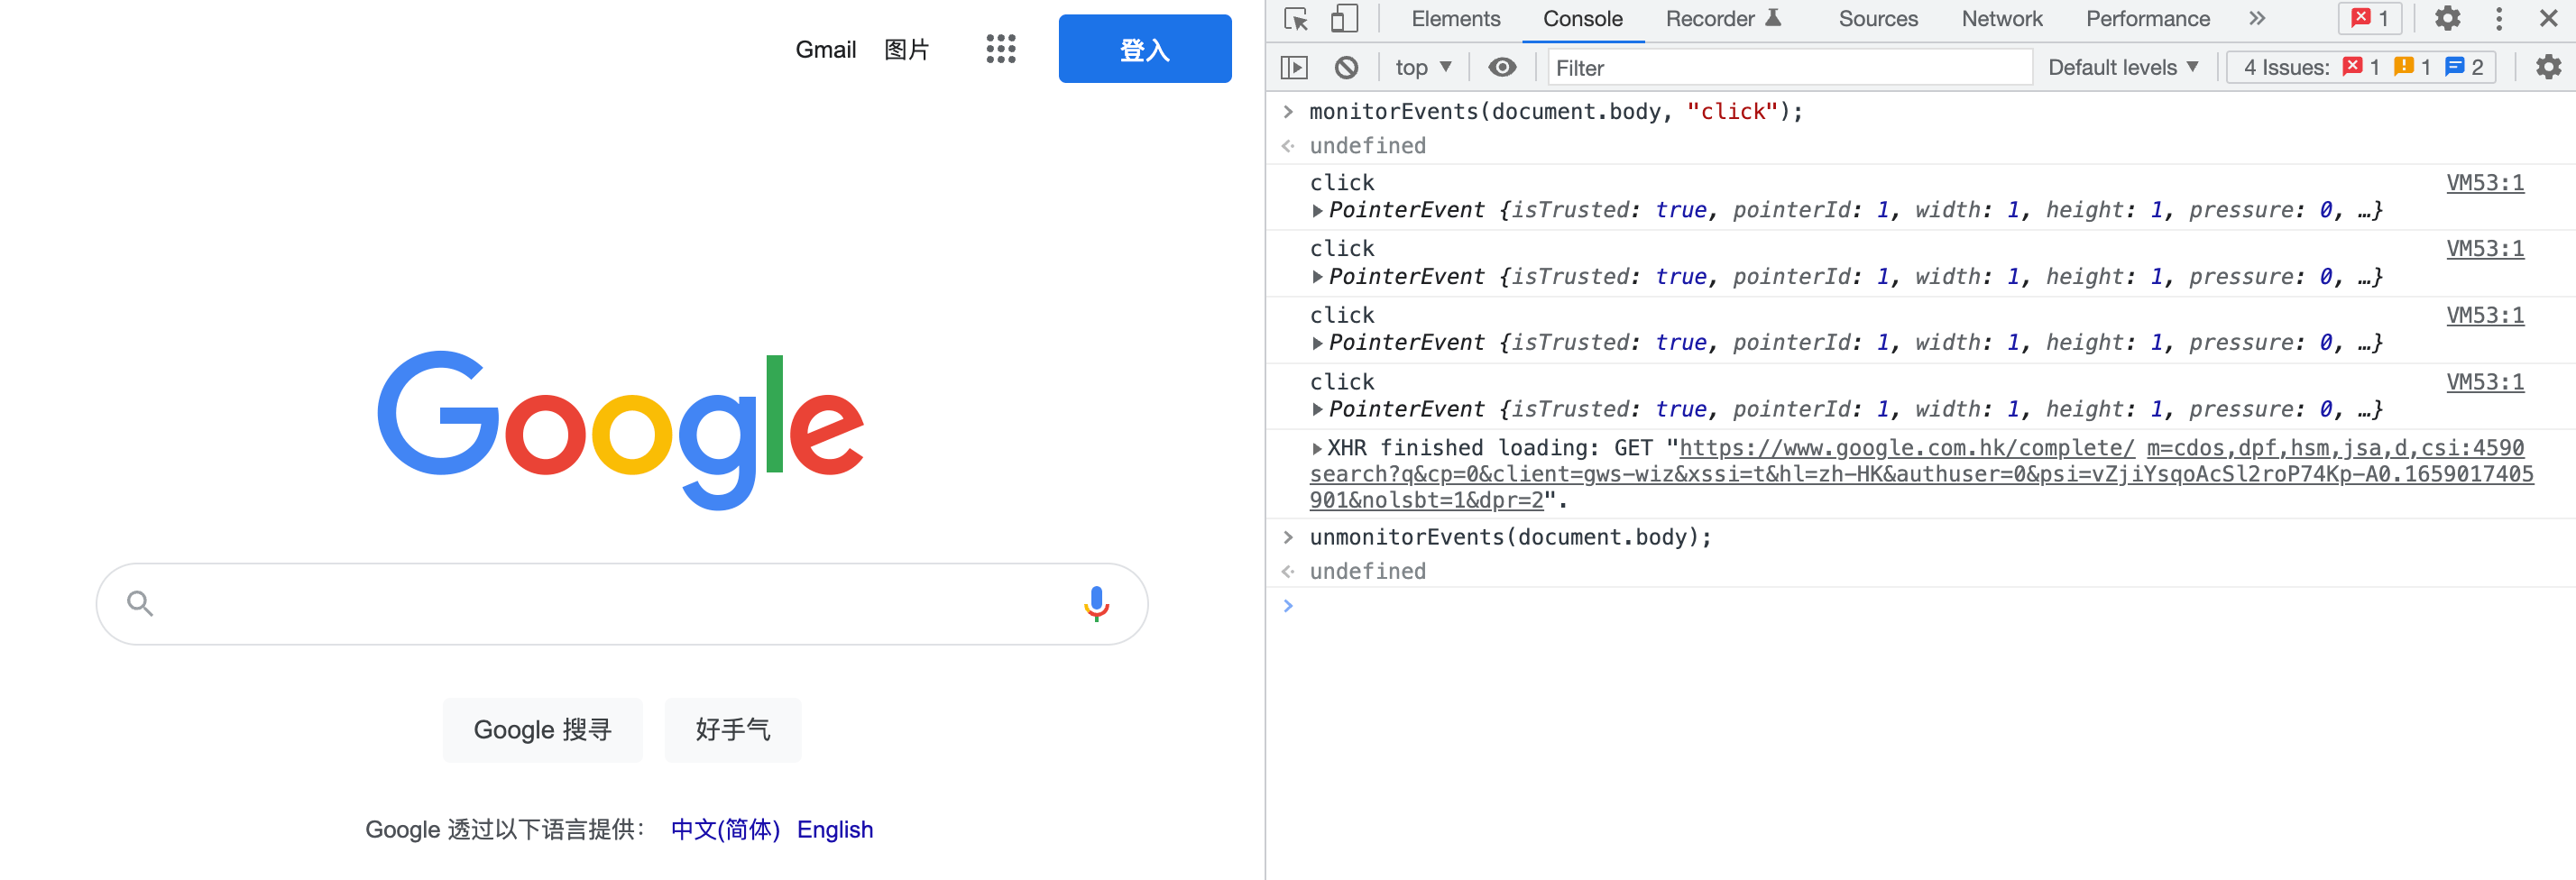Screen dimensions: 2576x880
Task: Switch to the Performance tab
Action: click(x=2147, y=19)
